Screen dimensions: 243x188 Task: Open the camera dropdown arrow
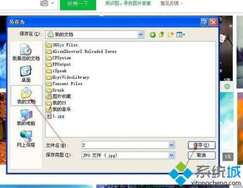coord(52,3)
